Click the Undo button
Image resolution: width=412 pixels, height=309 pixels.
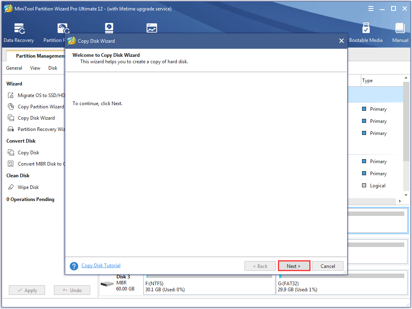72,290
